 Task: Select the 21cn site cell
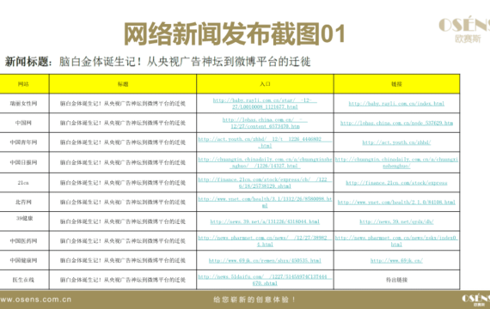[23, 183]
